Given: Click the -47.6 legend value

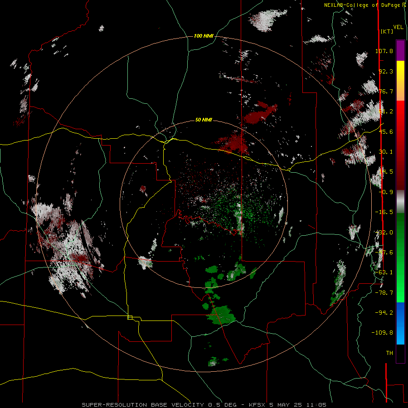Looking at the screenshot, I should (384, 253).
